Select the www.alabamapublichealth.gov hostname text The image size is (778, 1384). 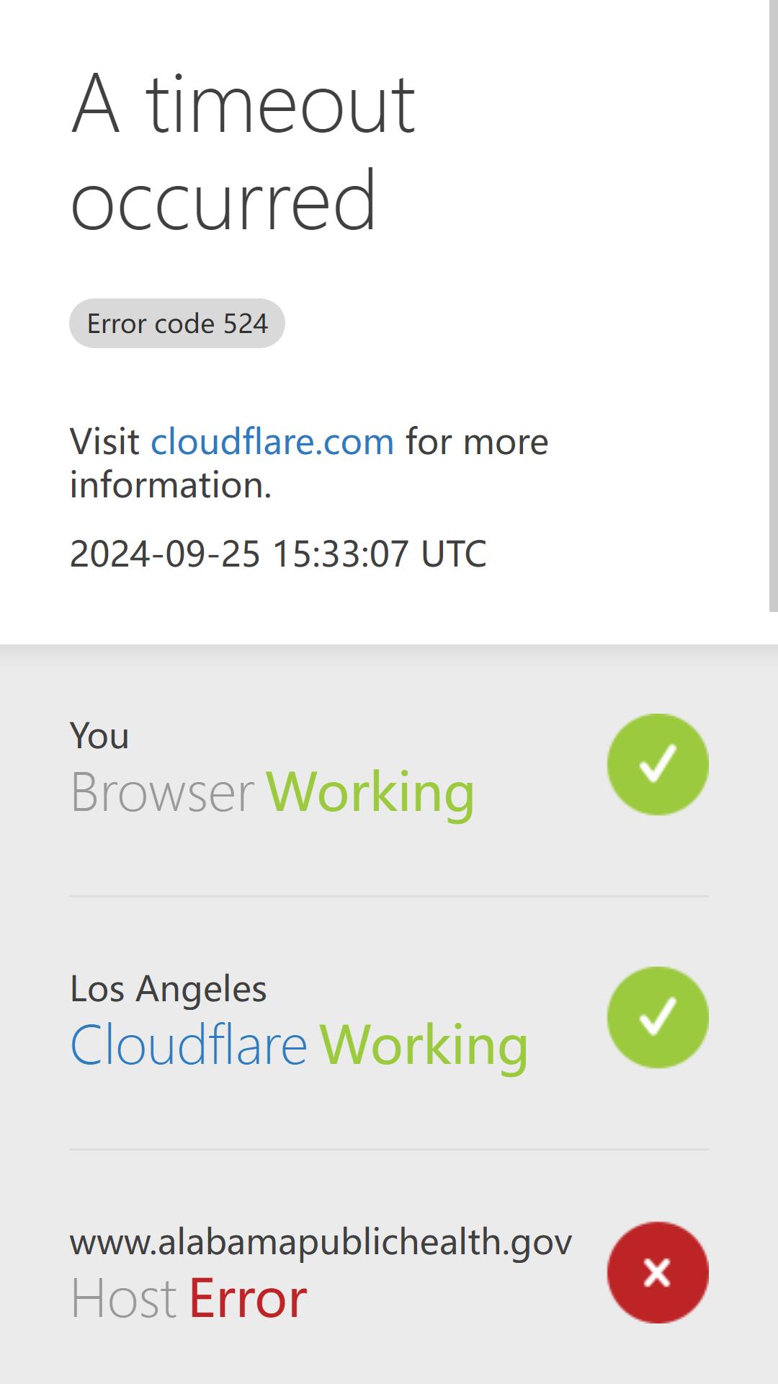(x=321, y=1242)
